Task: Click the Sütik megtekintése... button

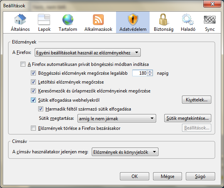Action: coord(188,118)
